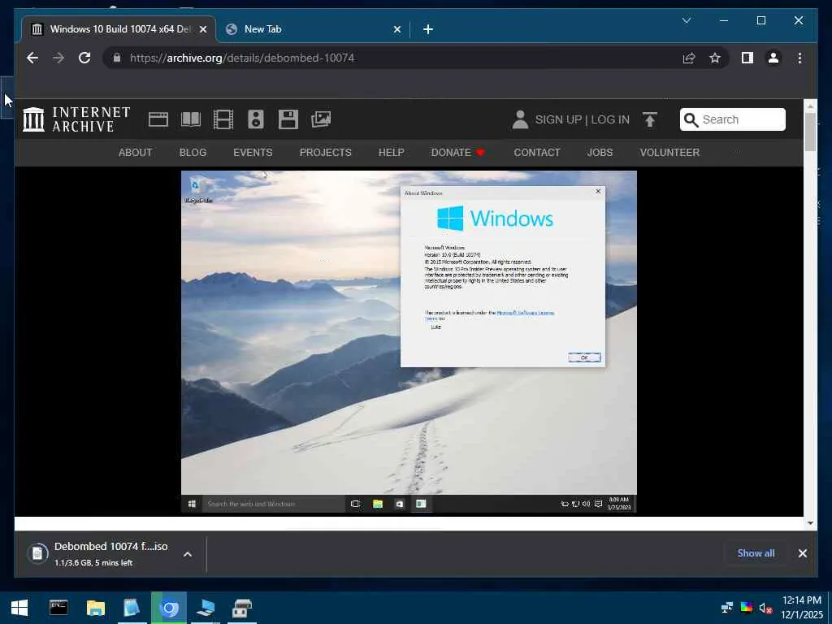Screen dimensions: 832x624
Task: Click the Chromium browser taskbar icon
Action: (169, 608)
